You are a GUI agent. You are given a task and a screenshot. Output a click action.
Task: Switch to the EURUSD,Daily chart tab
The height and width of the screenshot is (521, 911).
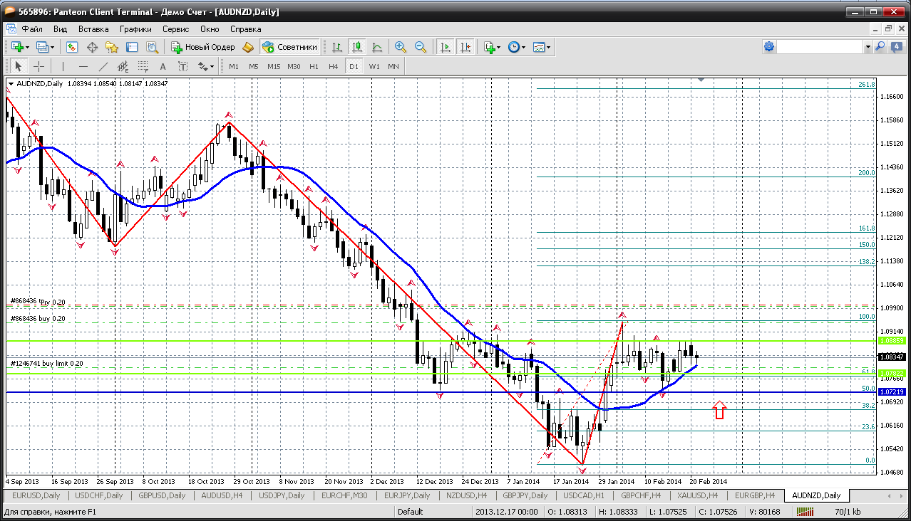click(35, 495)
